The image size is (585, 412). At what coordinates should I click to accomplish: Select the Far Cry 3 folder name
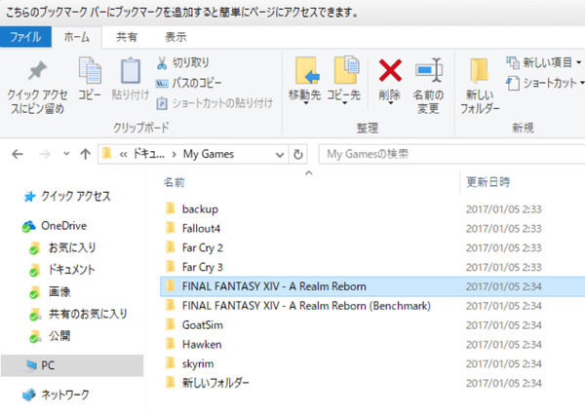click(203, 267)
